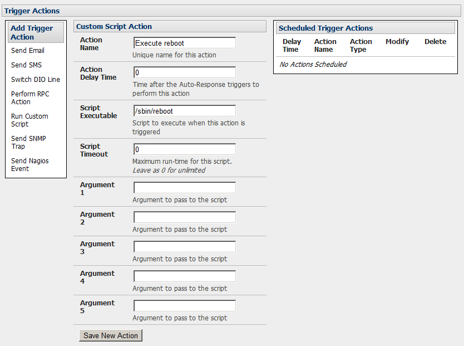The image size is (464, 346).
Task: Choose Send Nagios Event action
Action: point(29,165)
